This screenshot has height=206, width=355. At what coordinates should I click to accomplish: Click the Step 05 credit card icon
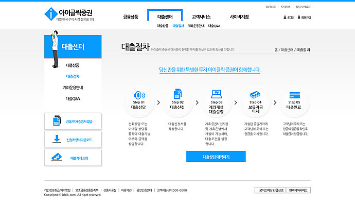[x=295, y=95]
